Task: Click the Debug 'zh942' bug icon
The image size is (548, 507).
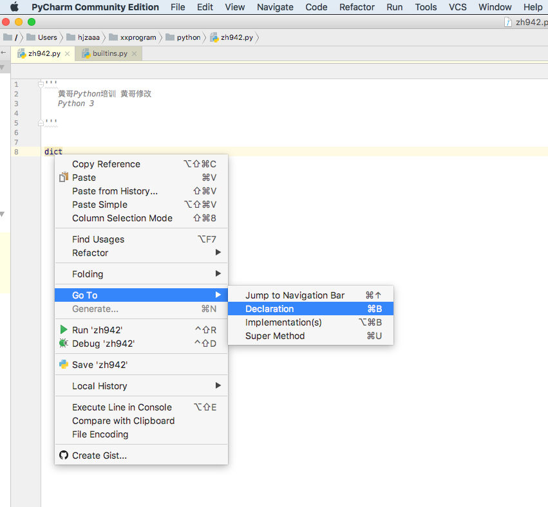Action: (64, 343)
